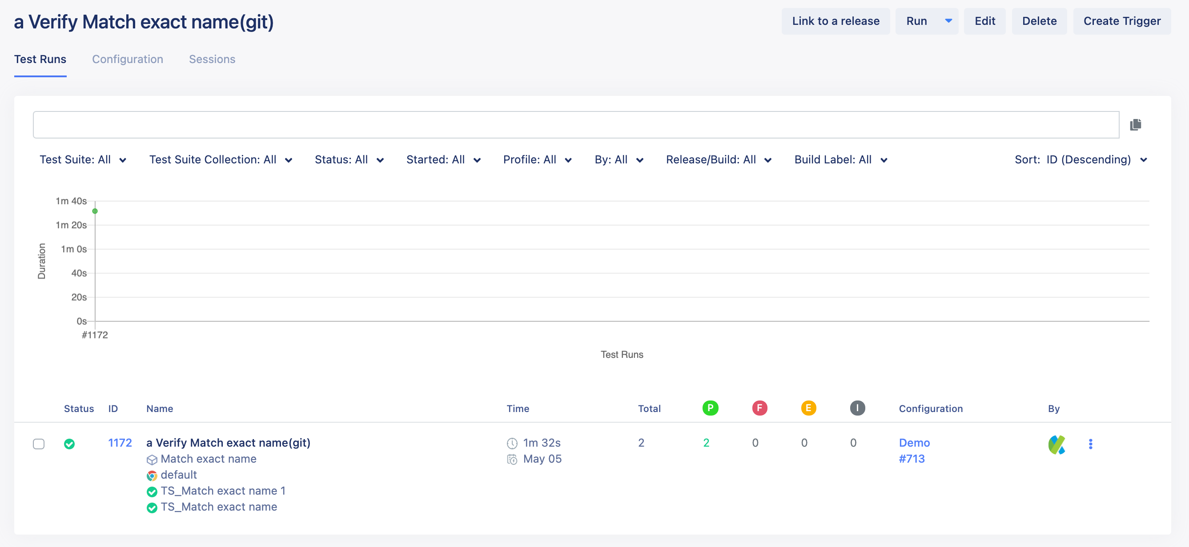Viewport: 1189px width, 547px height.
Task: Click the Chrome icon next to default profile
Action: (x=152, y=475)
